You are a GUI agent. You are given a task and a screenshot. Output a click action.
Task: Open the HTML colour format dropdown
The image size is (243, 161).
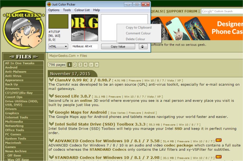(x=58, y=47)
